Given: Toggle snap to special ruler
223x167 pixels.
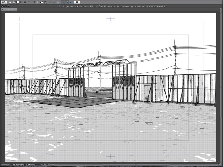Looking at the screenshot, I should [67, 2].
